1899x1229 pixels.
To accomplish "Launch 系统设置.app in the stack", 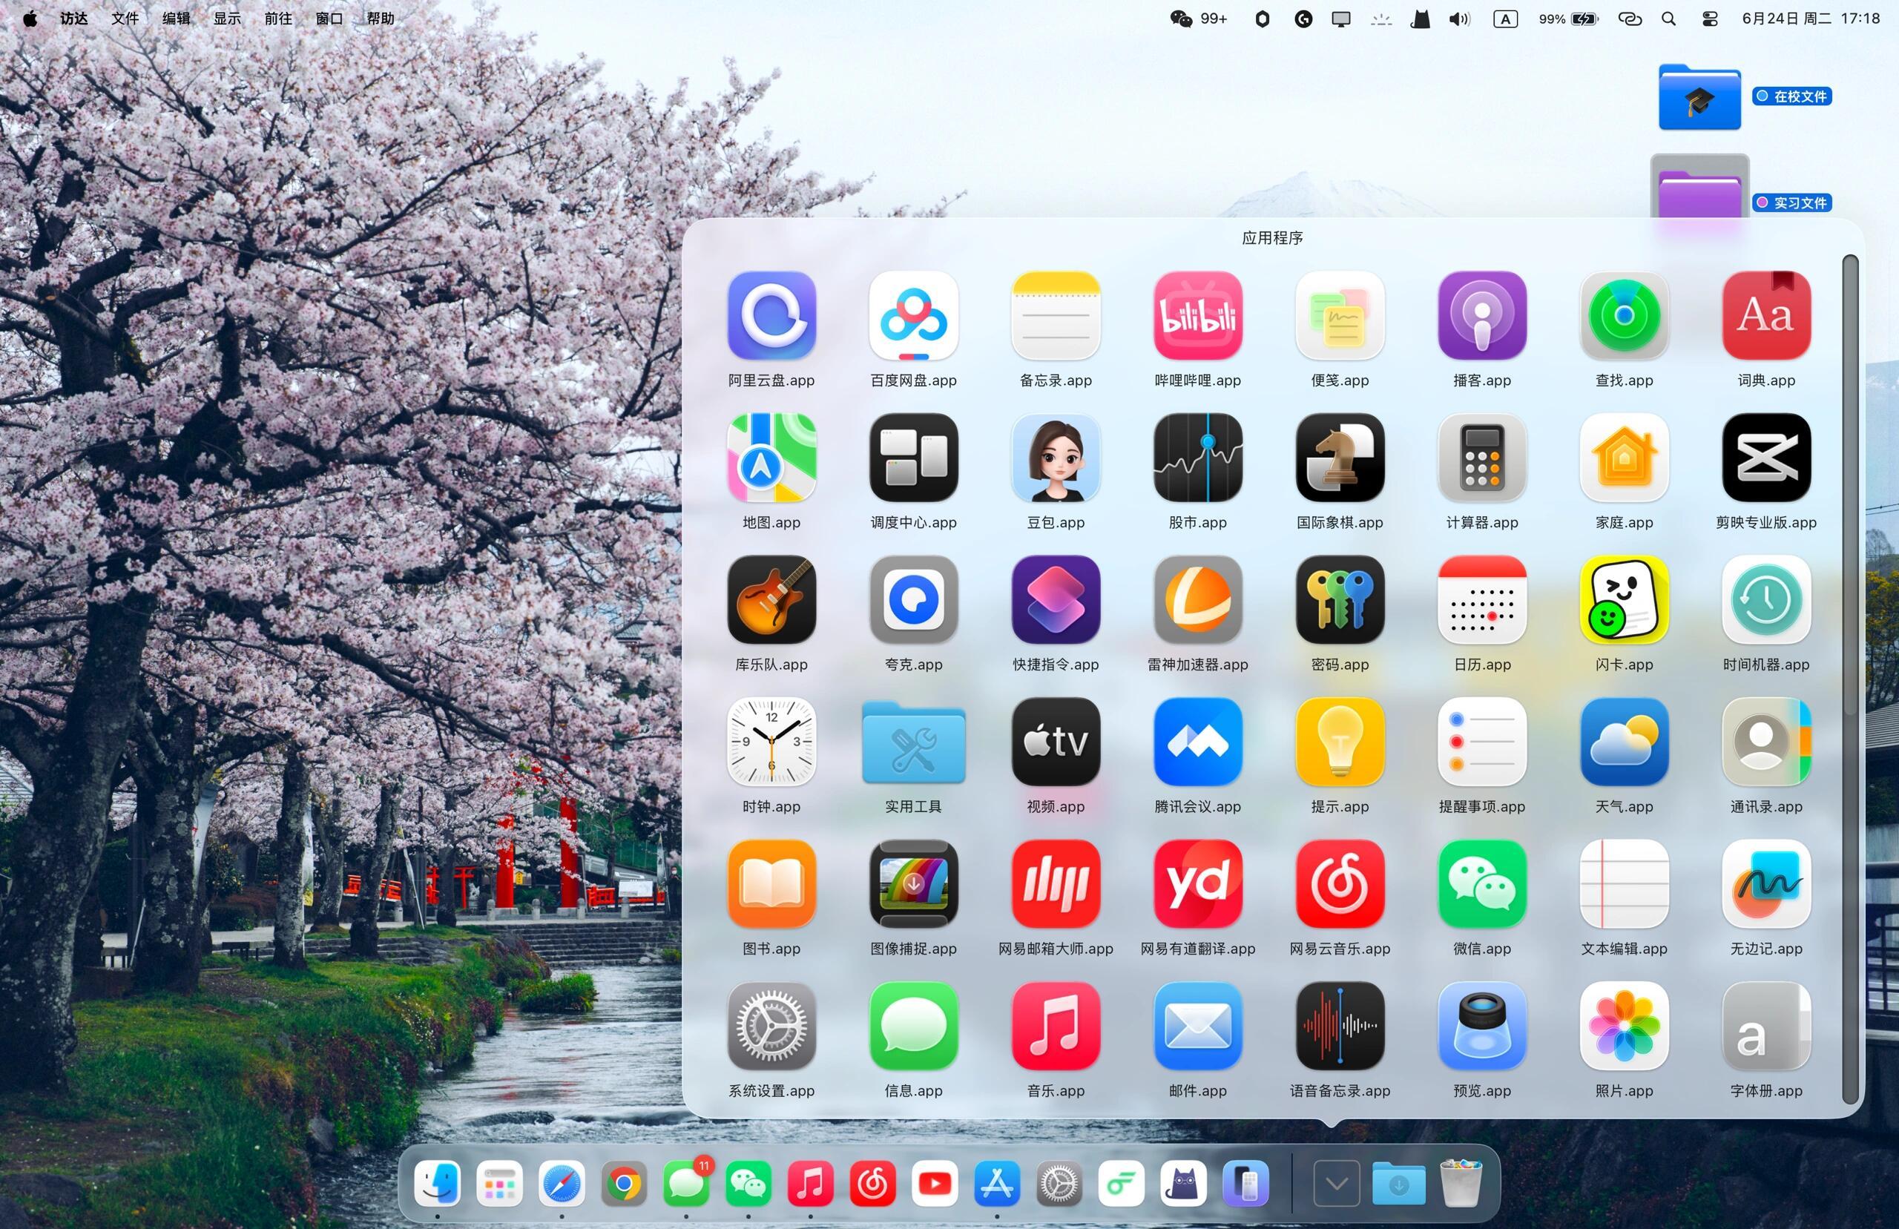I will (x=771, y=1027).
